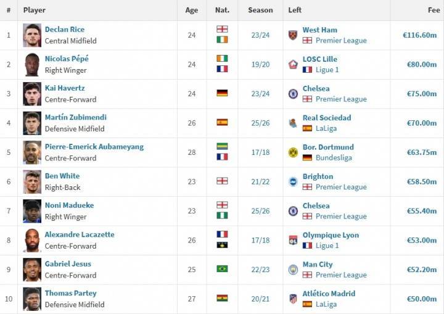Click Kai Havertz's Germany flag icon

(x=222, y=93)
